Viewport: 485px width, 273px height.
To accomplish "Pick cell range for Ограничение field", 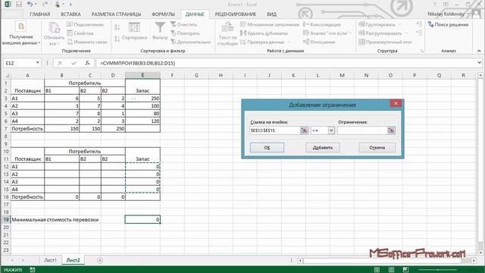I will pos(391,130).
